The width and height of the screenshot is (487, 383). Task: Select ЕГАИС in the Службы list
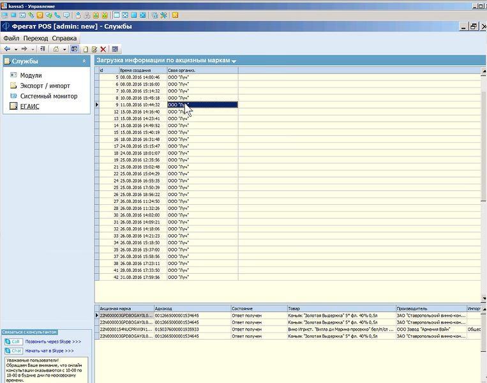click(30, 106)
